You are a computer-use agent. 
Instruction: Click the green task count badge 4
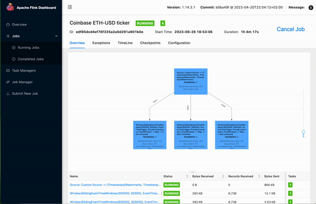pos(163,23)
